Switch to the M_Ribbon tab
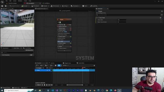164x92 pixels. click(47, 3)
